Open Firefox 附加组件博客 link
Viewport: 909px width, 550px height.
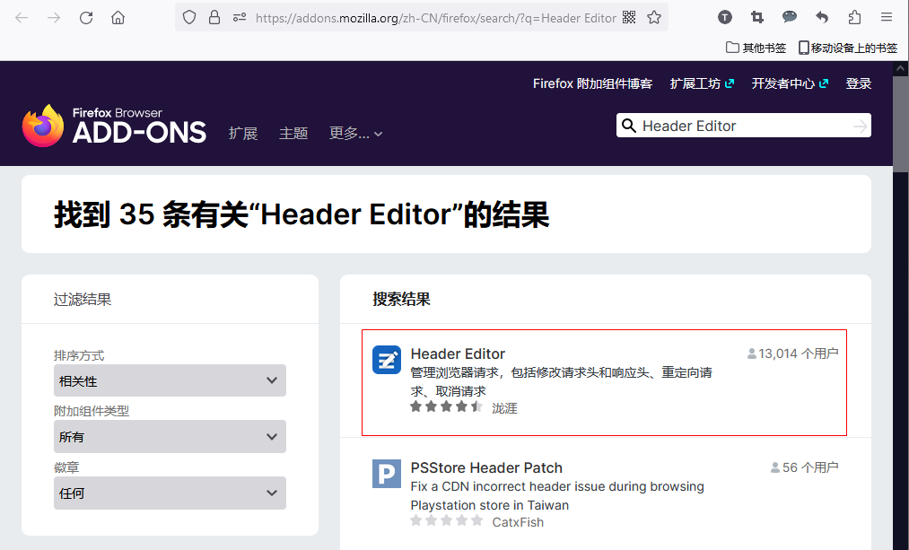pos(592,83)
